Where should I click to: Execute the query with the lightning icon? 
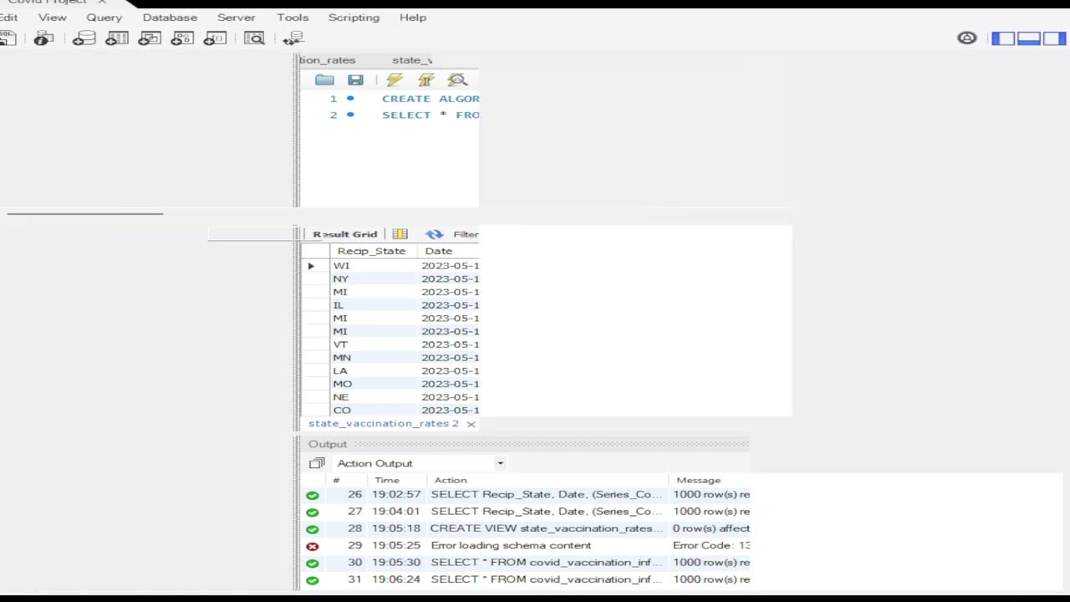tap(395, 80)
